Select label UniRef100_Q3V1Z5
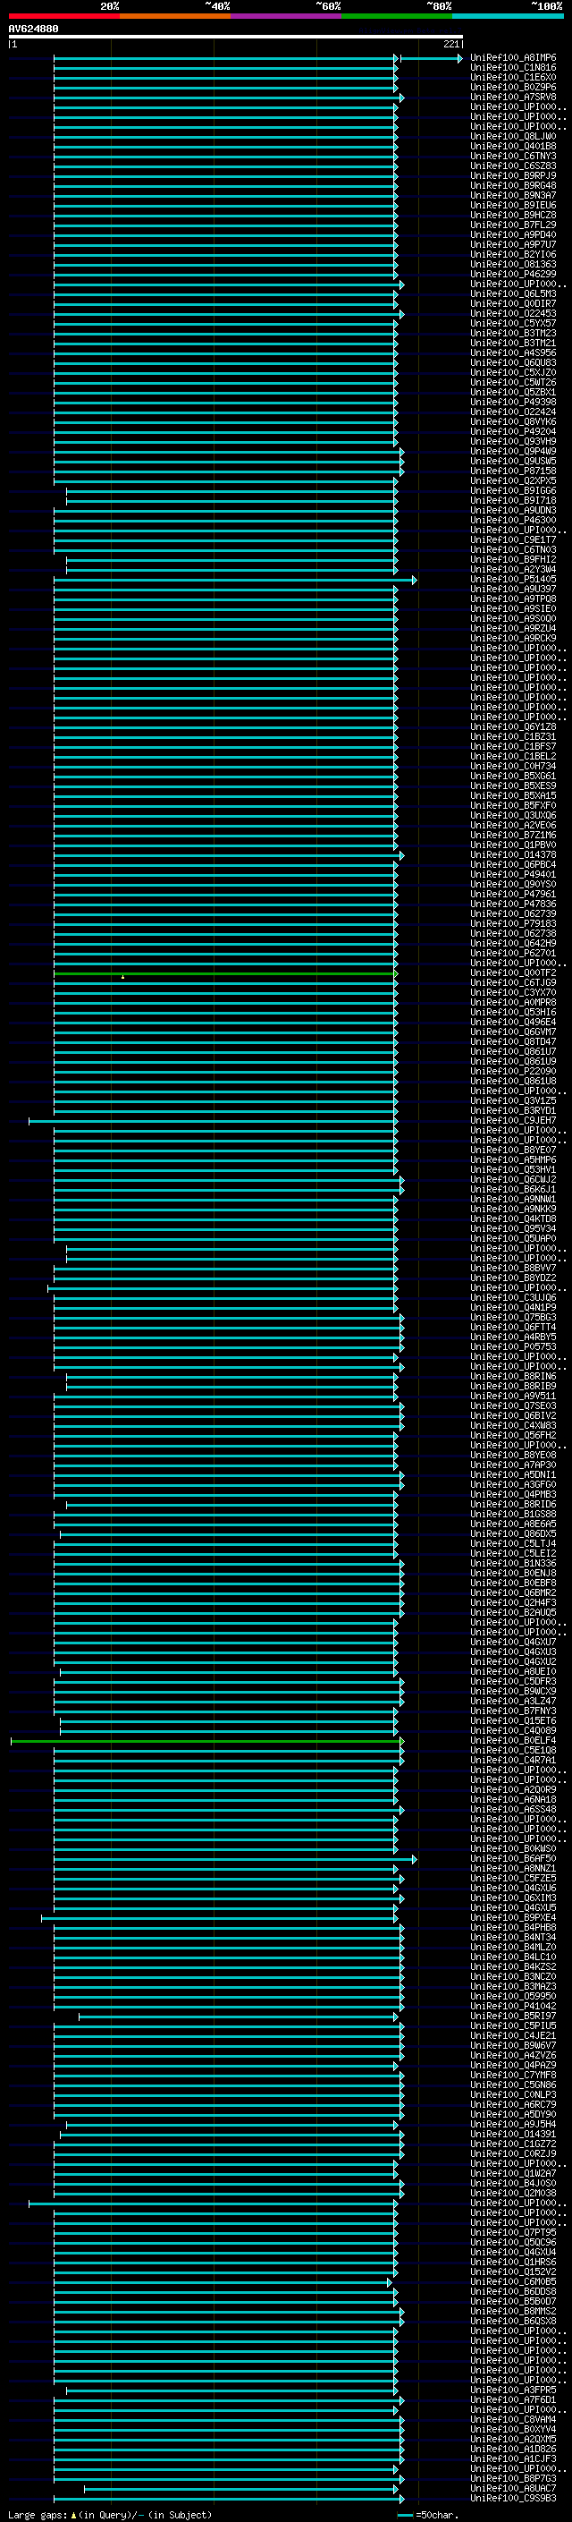Image resolution: width=572 pixels, height=2522 pixels. [513, 1100]
